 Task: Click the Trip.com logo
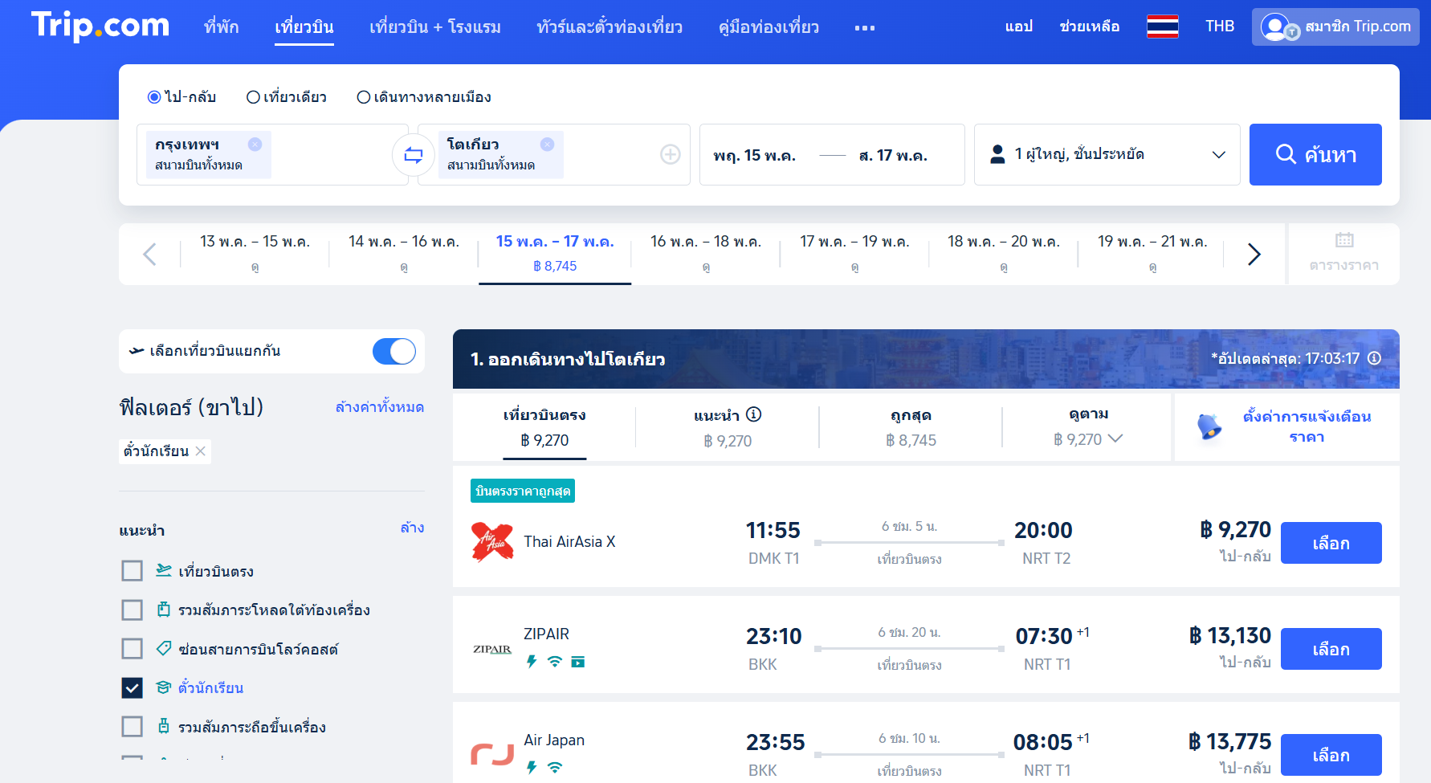coord(100,26)
